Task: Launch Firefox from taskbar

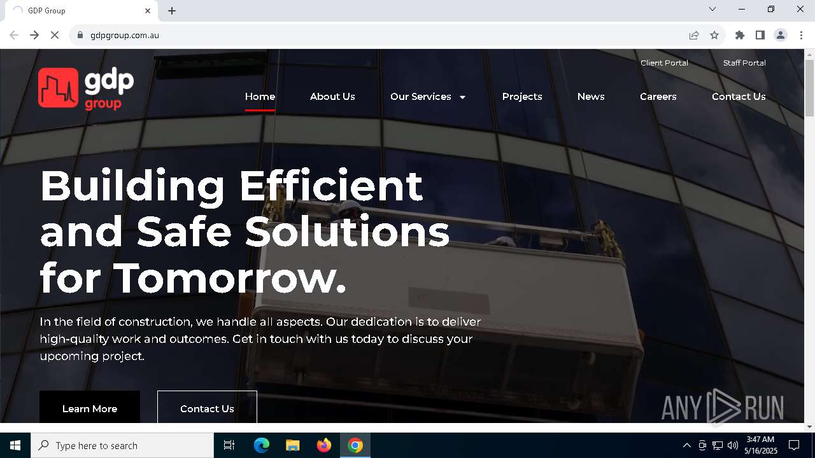Action: coord(324,445)
